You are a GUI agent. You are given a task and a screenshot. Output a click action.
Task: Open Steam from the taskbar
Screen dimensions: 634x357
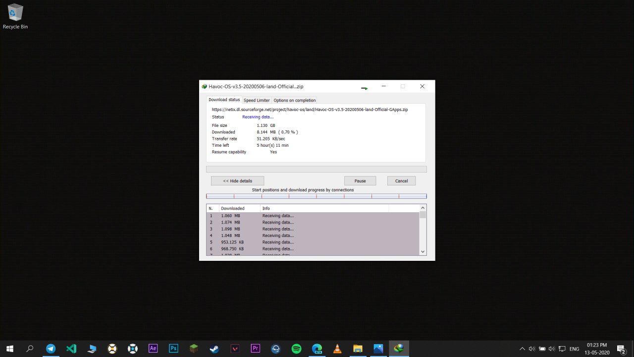tap(214, 349)
